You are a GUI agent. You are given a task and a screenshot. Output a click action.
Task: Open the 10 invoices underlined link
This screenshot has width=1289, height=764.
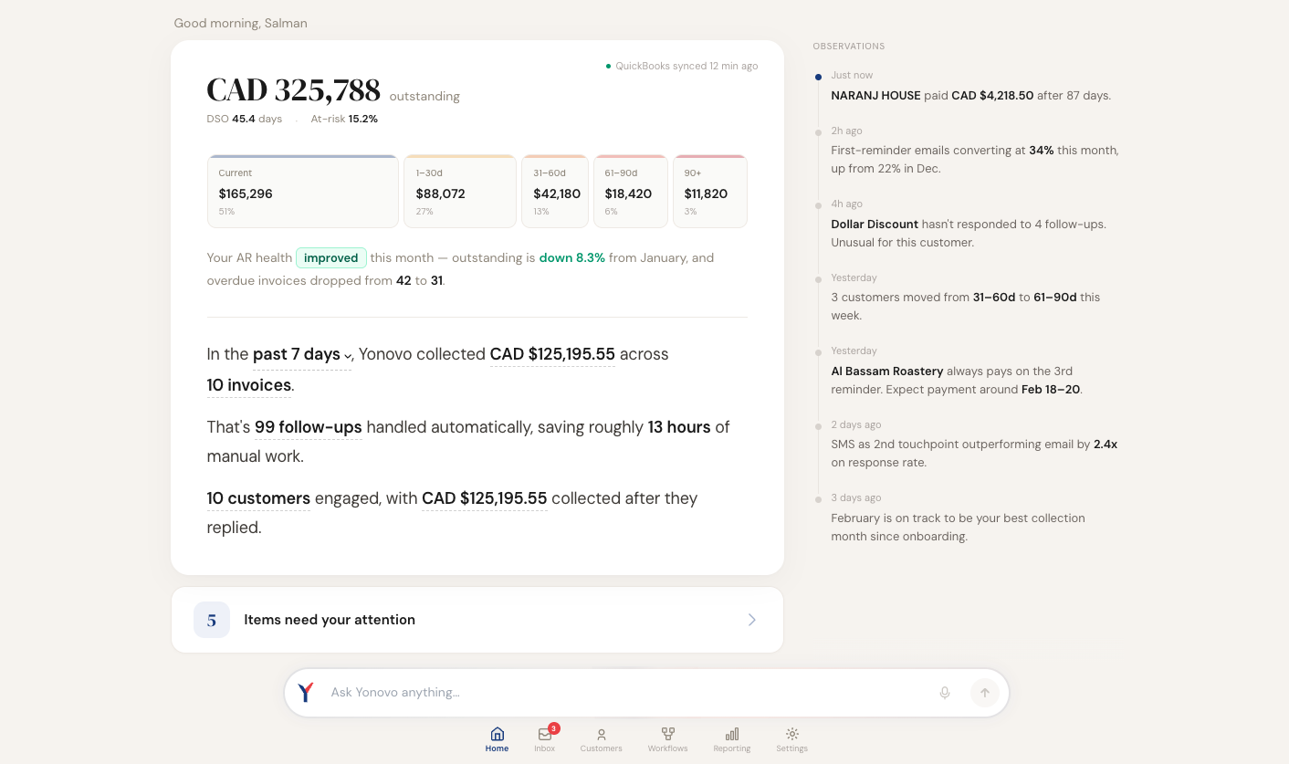coord(249,385)
